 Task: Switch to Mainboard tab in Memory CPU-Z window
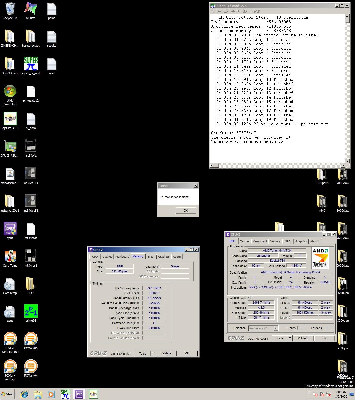[x=122, y=257]
